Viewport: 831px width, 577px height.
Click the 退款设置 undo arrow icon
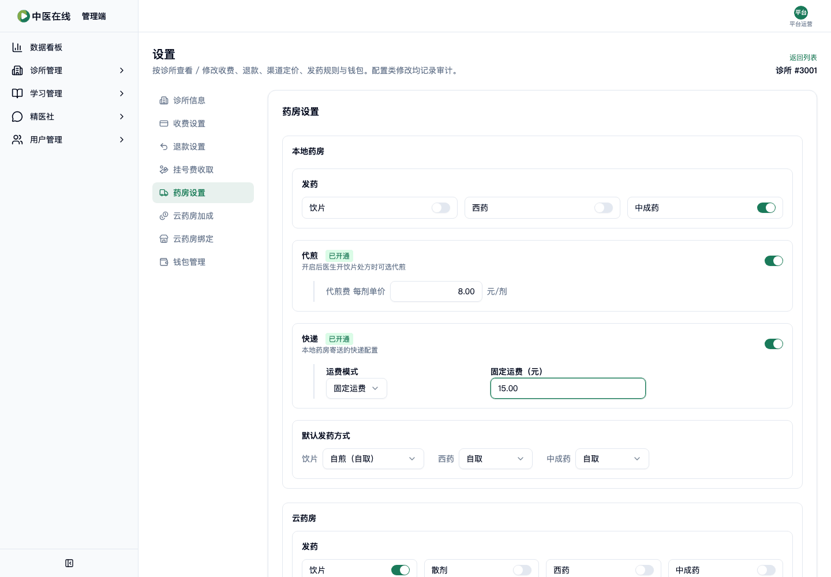click(x=164, y=147)
